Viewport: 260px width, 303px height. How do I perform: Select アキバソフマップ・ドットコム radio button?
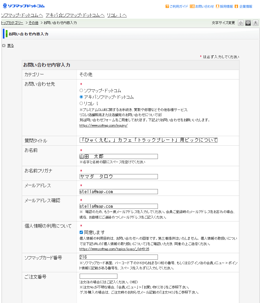(x=81, y=97)
